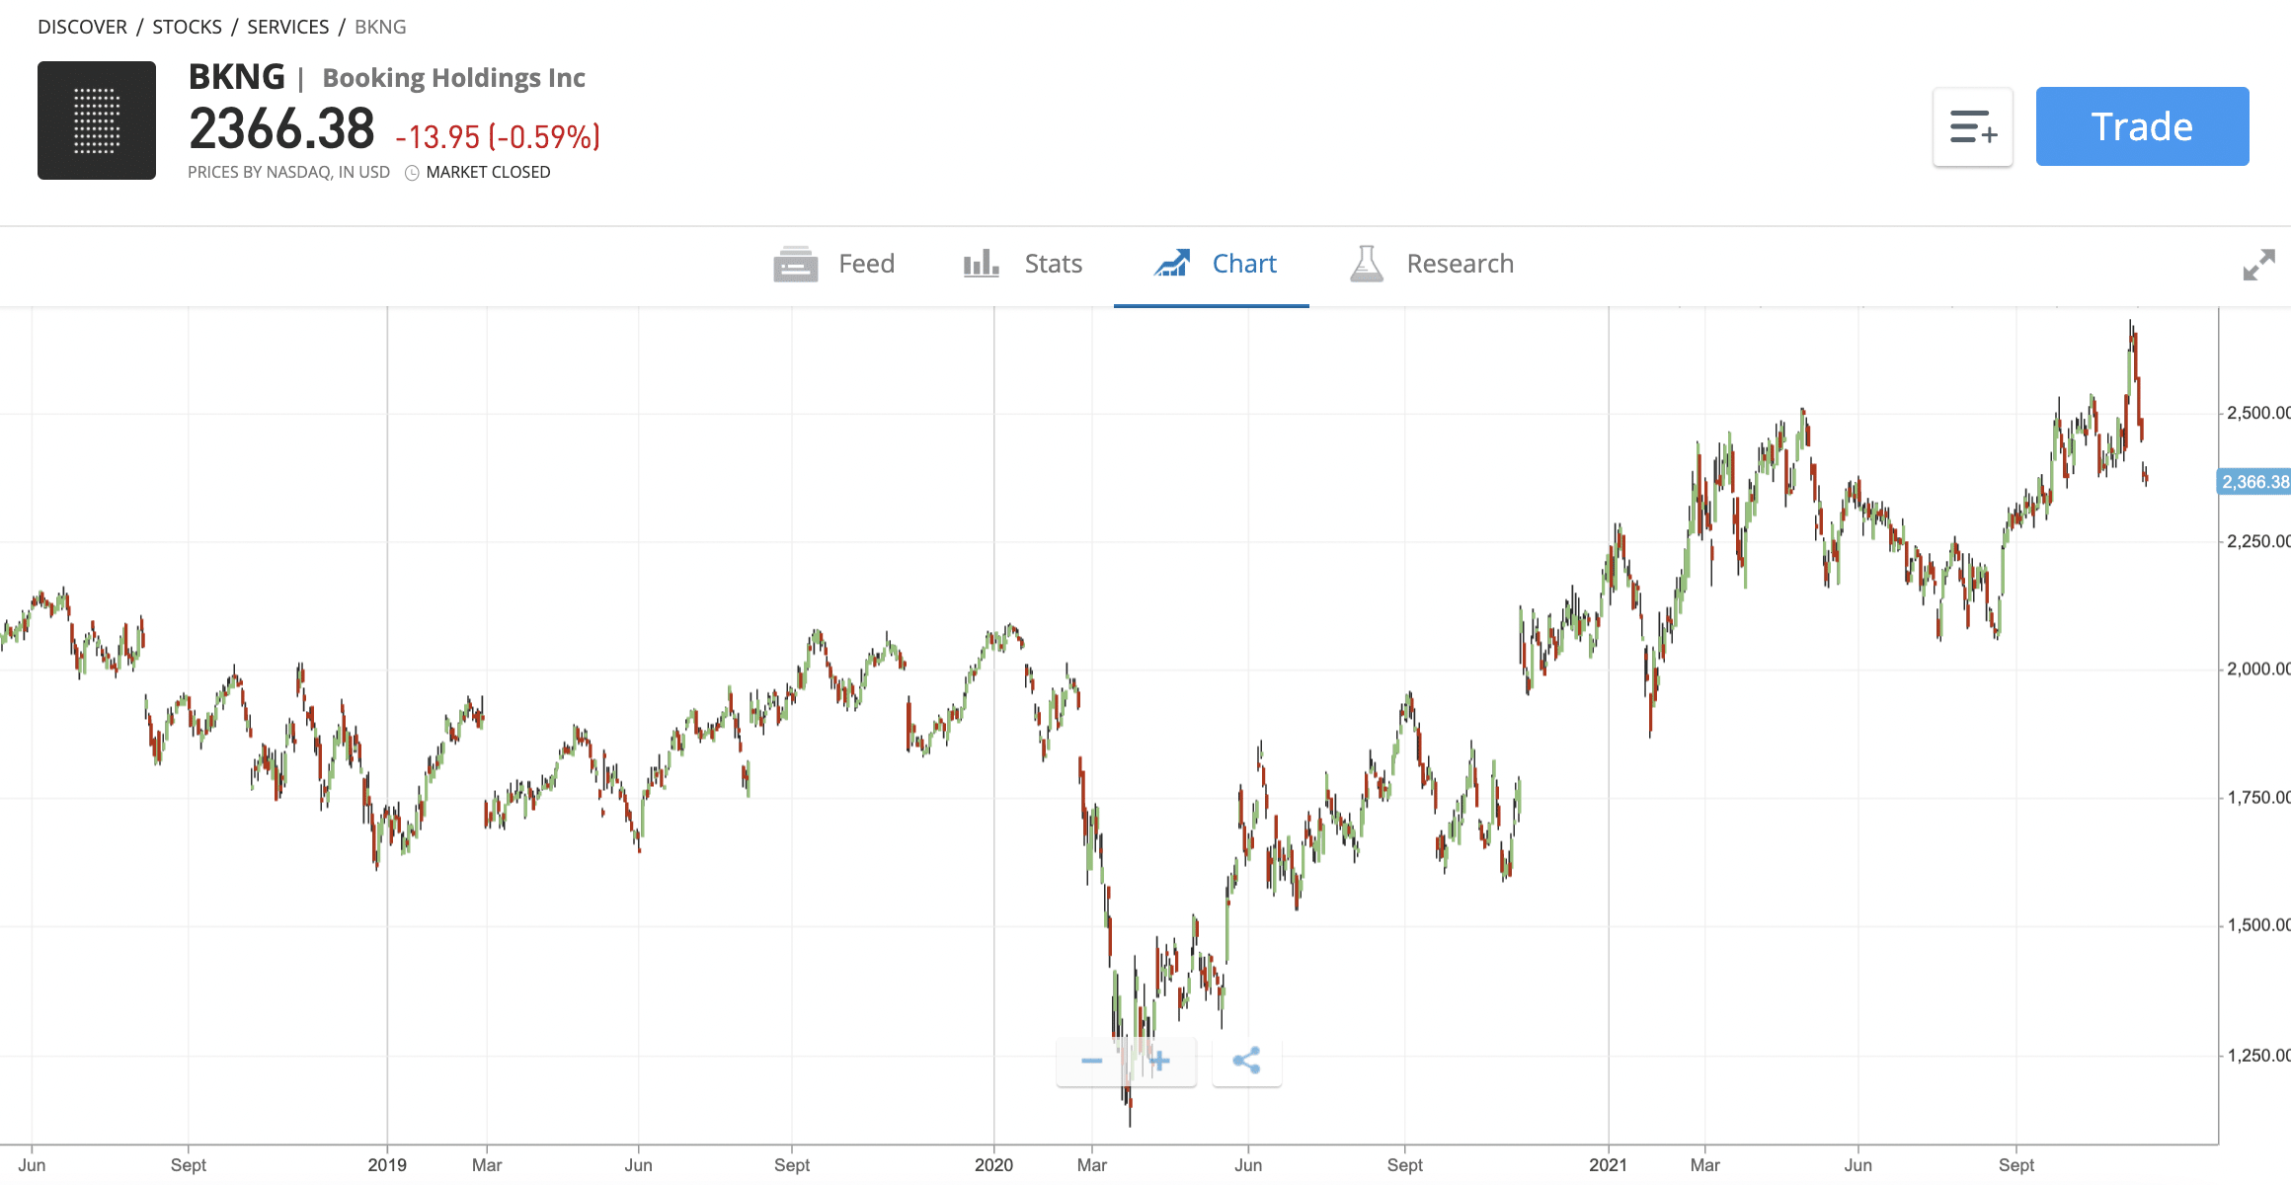The image size is (2291, 1185).
Task: Click PRICES BY NASDAQ, IN USD text
Action: point(288,172)
